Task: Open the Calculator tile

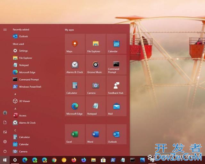Action: pos(75,85)
